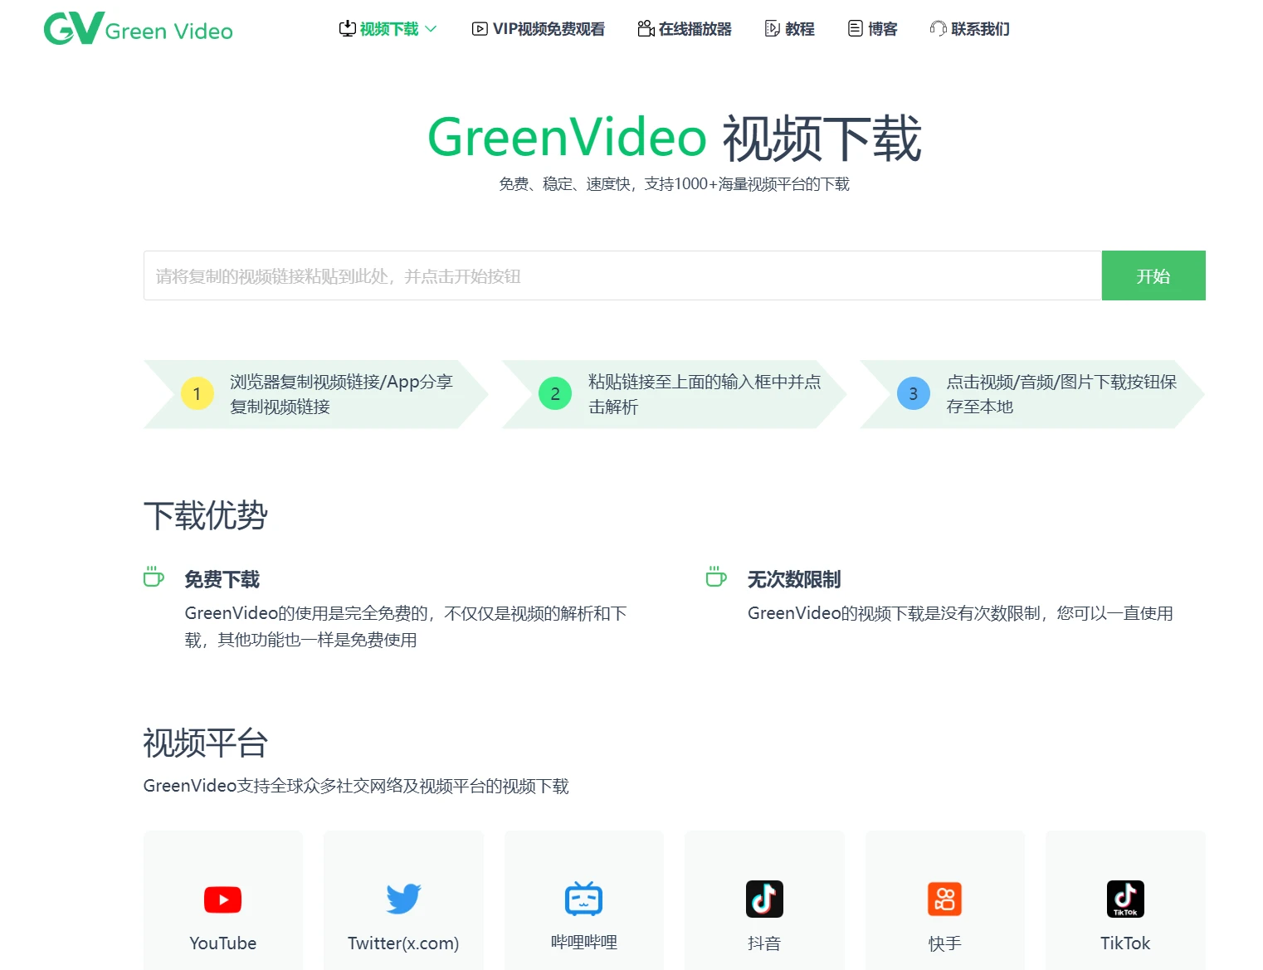Click the play icon beside VIP视频免费观看
The image size is (1263, 970).
click(480, 29)
